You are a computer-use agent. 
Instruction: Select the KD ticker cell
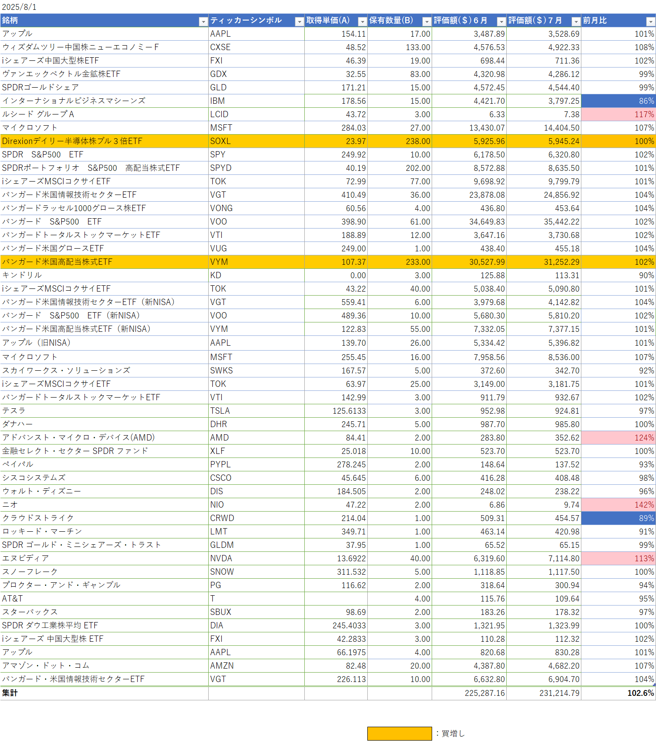click(257, 275)
